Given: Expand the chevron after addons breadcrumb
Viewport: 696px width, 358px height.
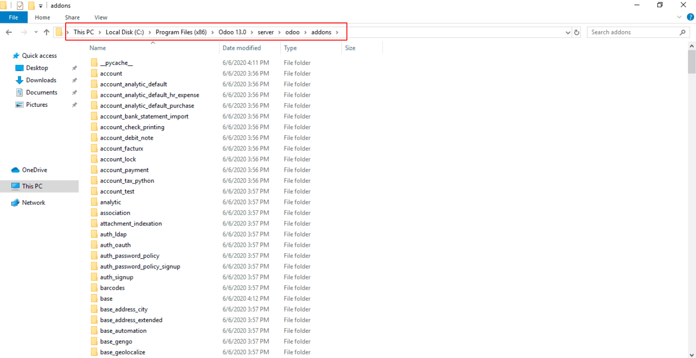Looking at the screenshot, I should (x=337, y=32).
